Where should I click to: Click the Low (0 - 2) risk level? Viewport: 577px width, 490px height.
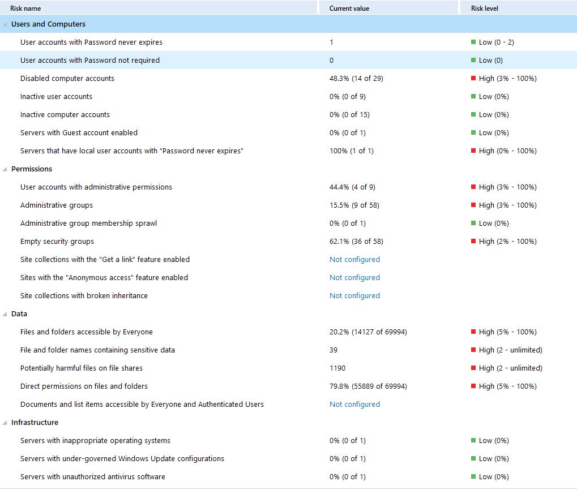[x=493, y=42]
